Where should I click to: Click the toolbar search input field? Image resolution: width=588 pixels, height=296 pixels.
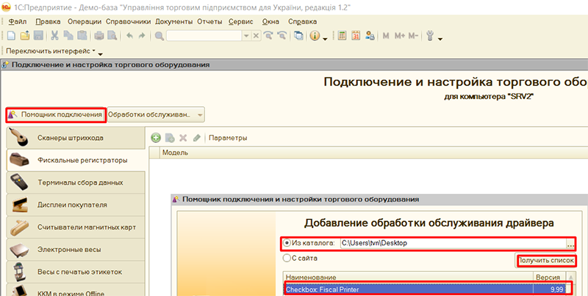(x=204, y=36)
